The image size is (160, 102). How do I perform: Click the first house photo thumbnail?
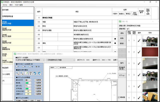150,41
